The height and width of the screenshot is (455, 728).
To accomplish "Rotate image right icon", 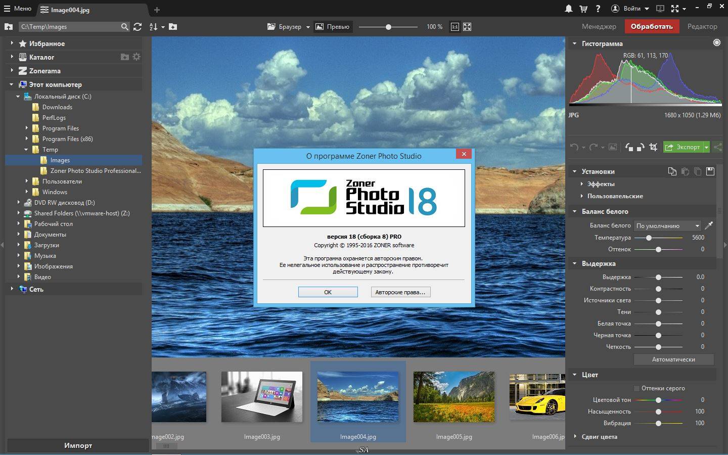I will (641, 147).
